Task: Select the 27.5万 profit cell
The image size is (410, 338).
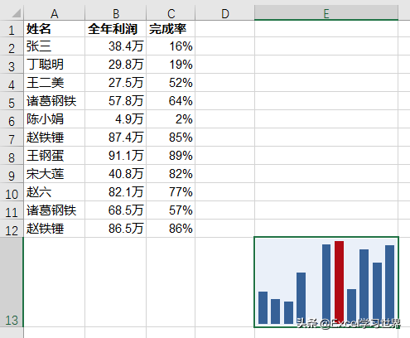Action: [116, 83]
